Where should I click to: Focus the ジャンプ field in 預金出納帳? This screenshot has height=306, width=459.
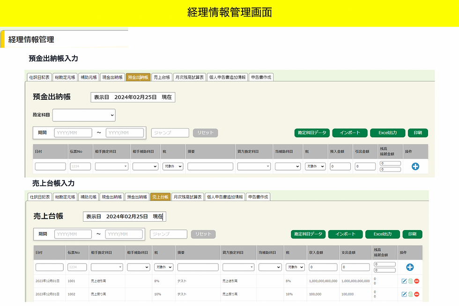point(170,133)
